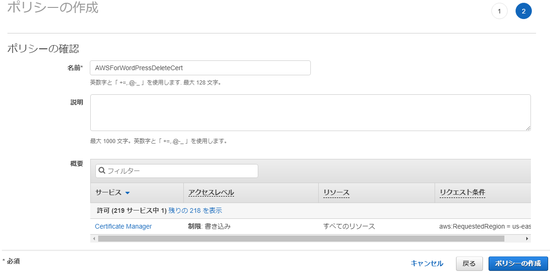The width and height of the screenshot is (550, 276).
Task: Click the キャンセル link
Action: 427,263
